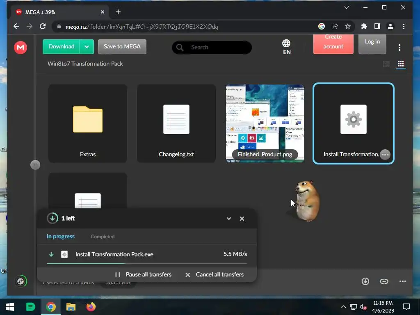Open the EN language selector globe
The image size is (420, 315).
point(286,47)
